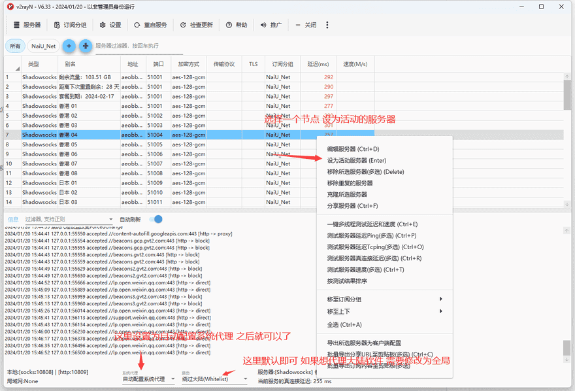Sort by the 类型 column header

pos(39,64)
